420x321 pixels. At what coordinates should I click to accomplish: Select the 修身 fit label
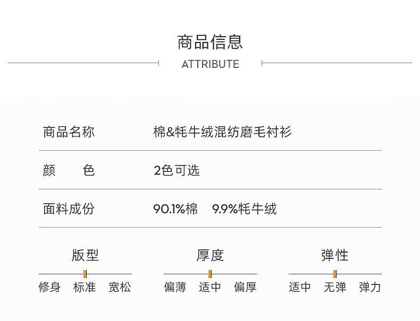50,288
